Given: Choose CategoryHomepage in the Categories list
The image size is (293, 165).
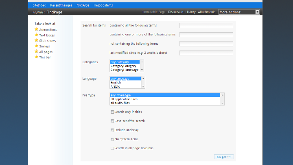Looking at the screenshot, I should pyautogui.click(x=124, y=70).
